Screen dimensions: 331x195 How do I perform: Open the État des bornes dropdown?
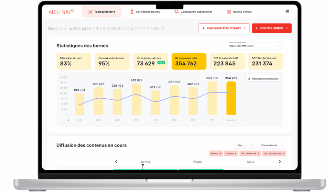click(x=272, y=145)
